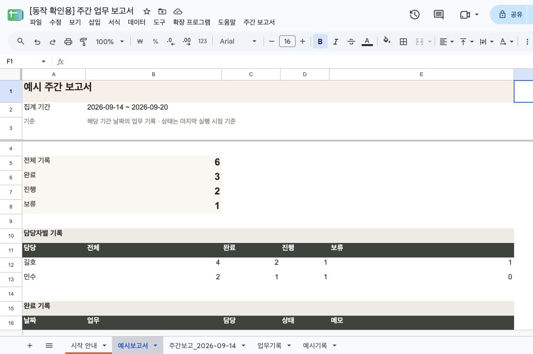Open the toolbar overflow three-dot menu
The image size is (533, 354).
[x=527, y=42]
